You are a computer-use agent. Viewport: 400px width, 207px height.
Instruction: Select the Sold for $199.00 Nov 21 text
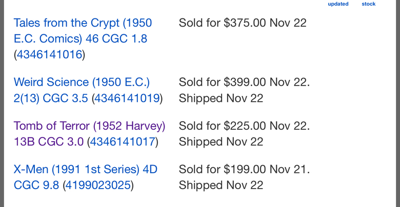point(244,169)
